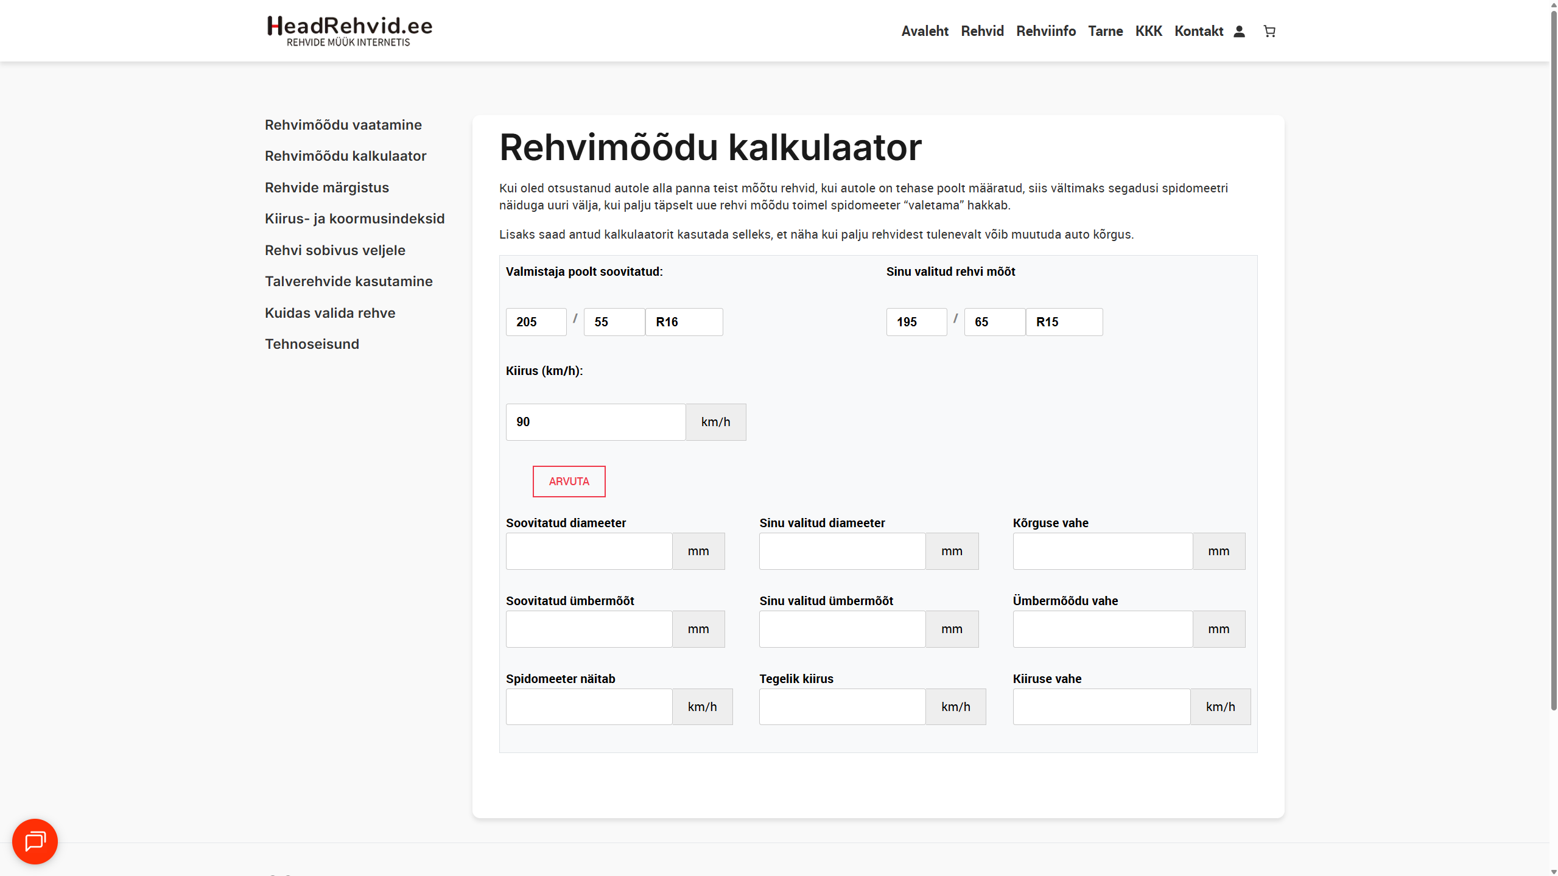The height and width of the screenshot is (876, 1558).
Task: Open chosen tyre profile 65 selector
Action: coord(994,321)
